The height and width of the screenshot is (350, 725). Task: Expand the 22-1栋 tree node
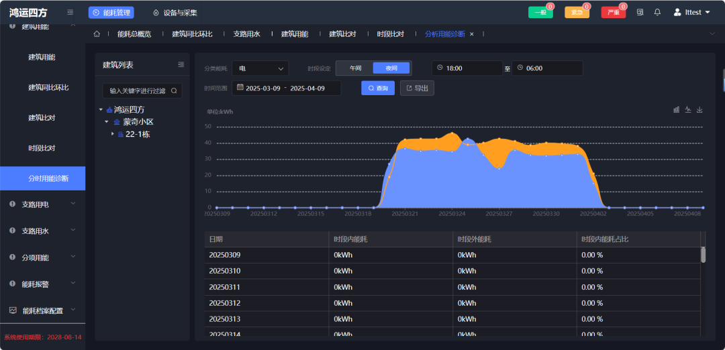pyautogui.click(x=113, y=134)
